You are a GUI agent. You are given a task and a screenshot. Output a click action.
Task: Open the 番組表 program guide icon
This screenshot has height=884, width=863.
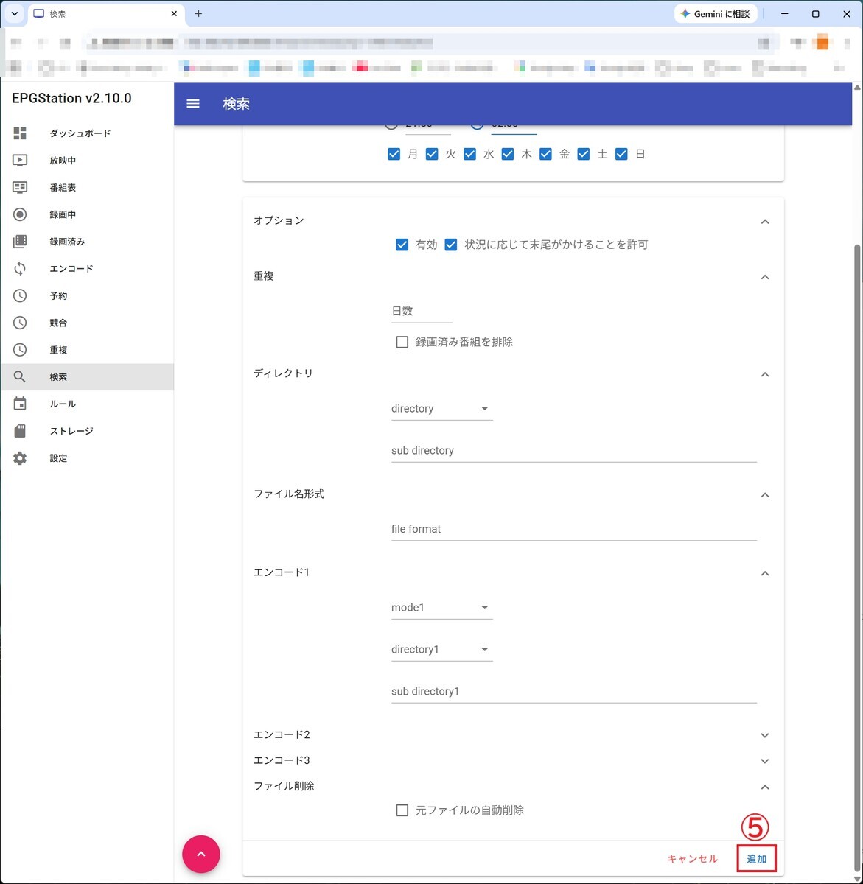tap(20, 188)
